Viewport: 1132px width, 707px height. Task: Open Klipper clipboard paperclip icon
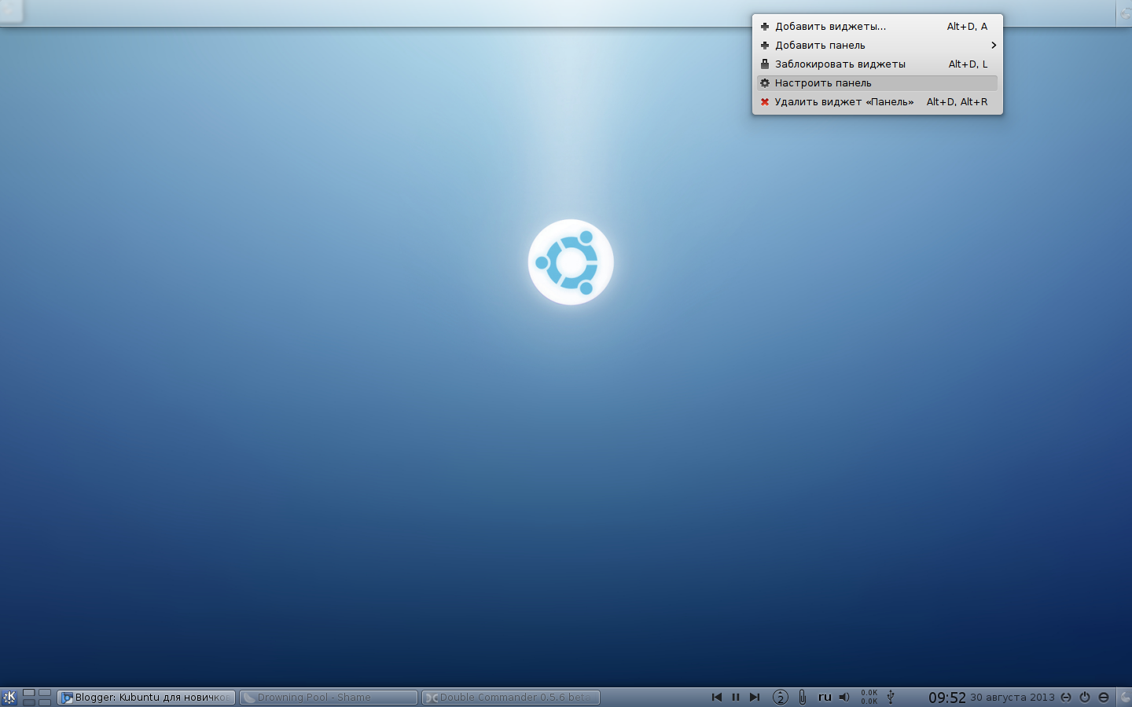(x=802, y=697)
